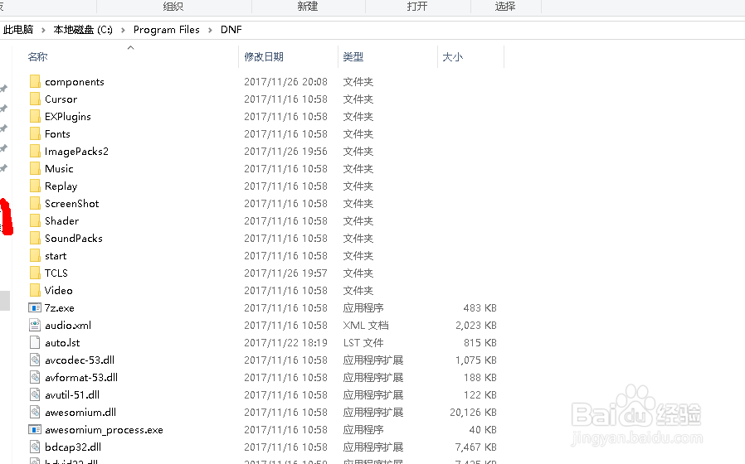
Task: Sort files by 名称 column header
Action: pyautogui.click(x=37, y=57)
